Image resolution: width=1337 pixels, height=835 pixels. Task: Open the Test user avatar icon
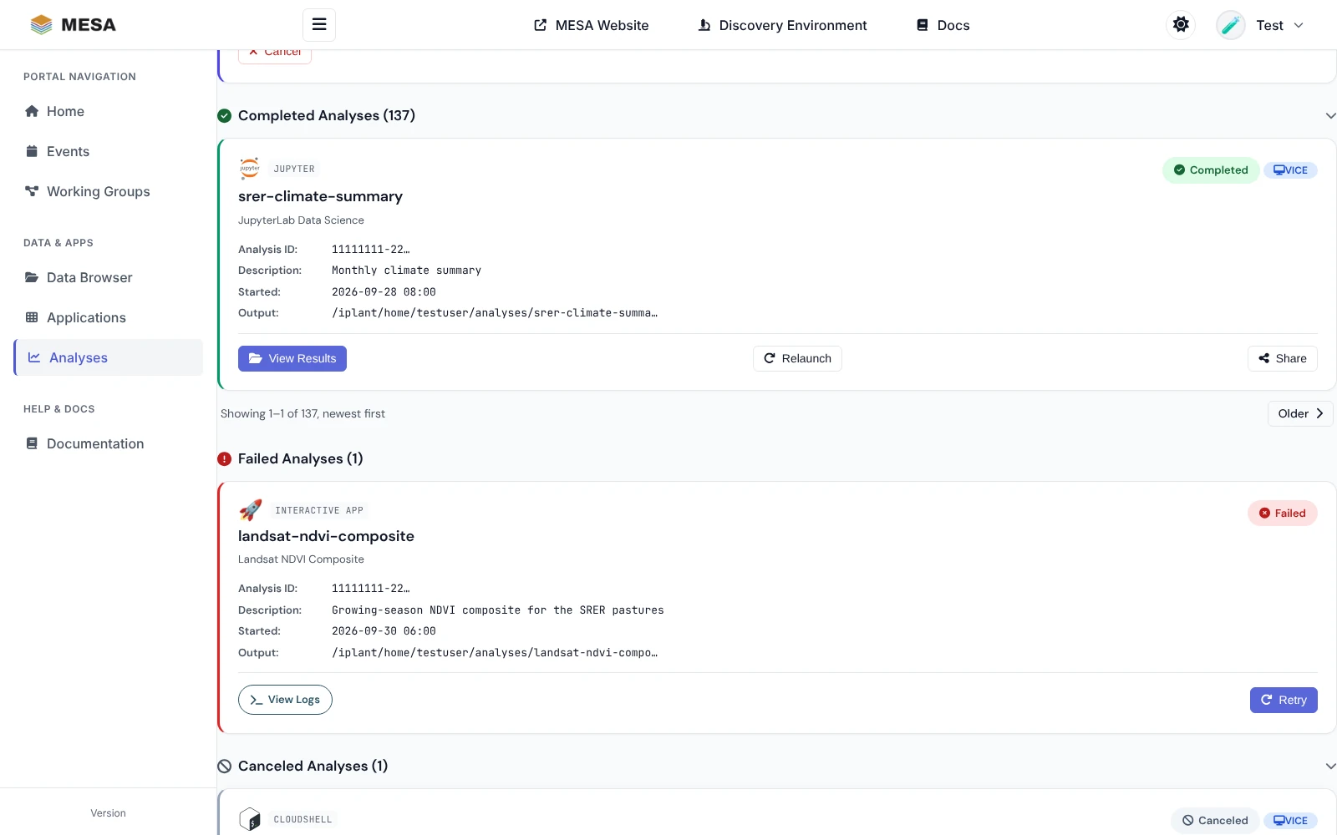click(1231, 25)
